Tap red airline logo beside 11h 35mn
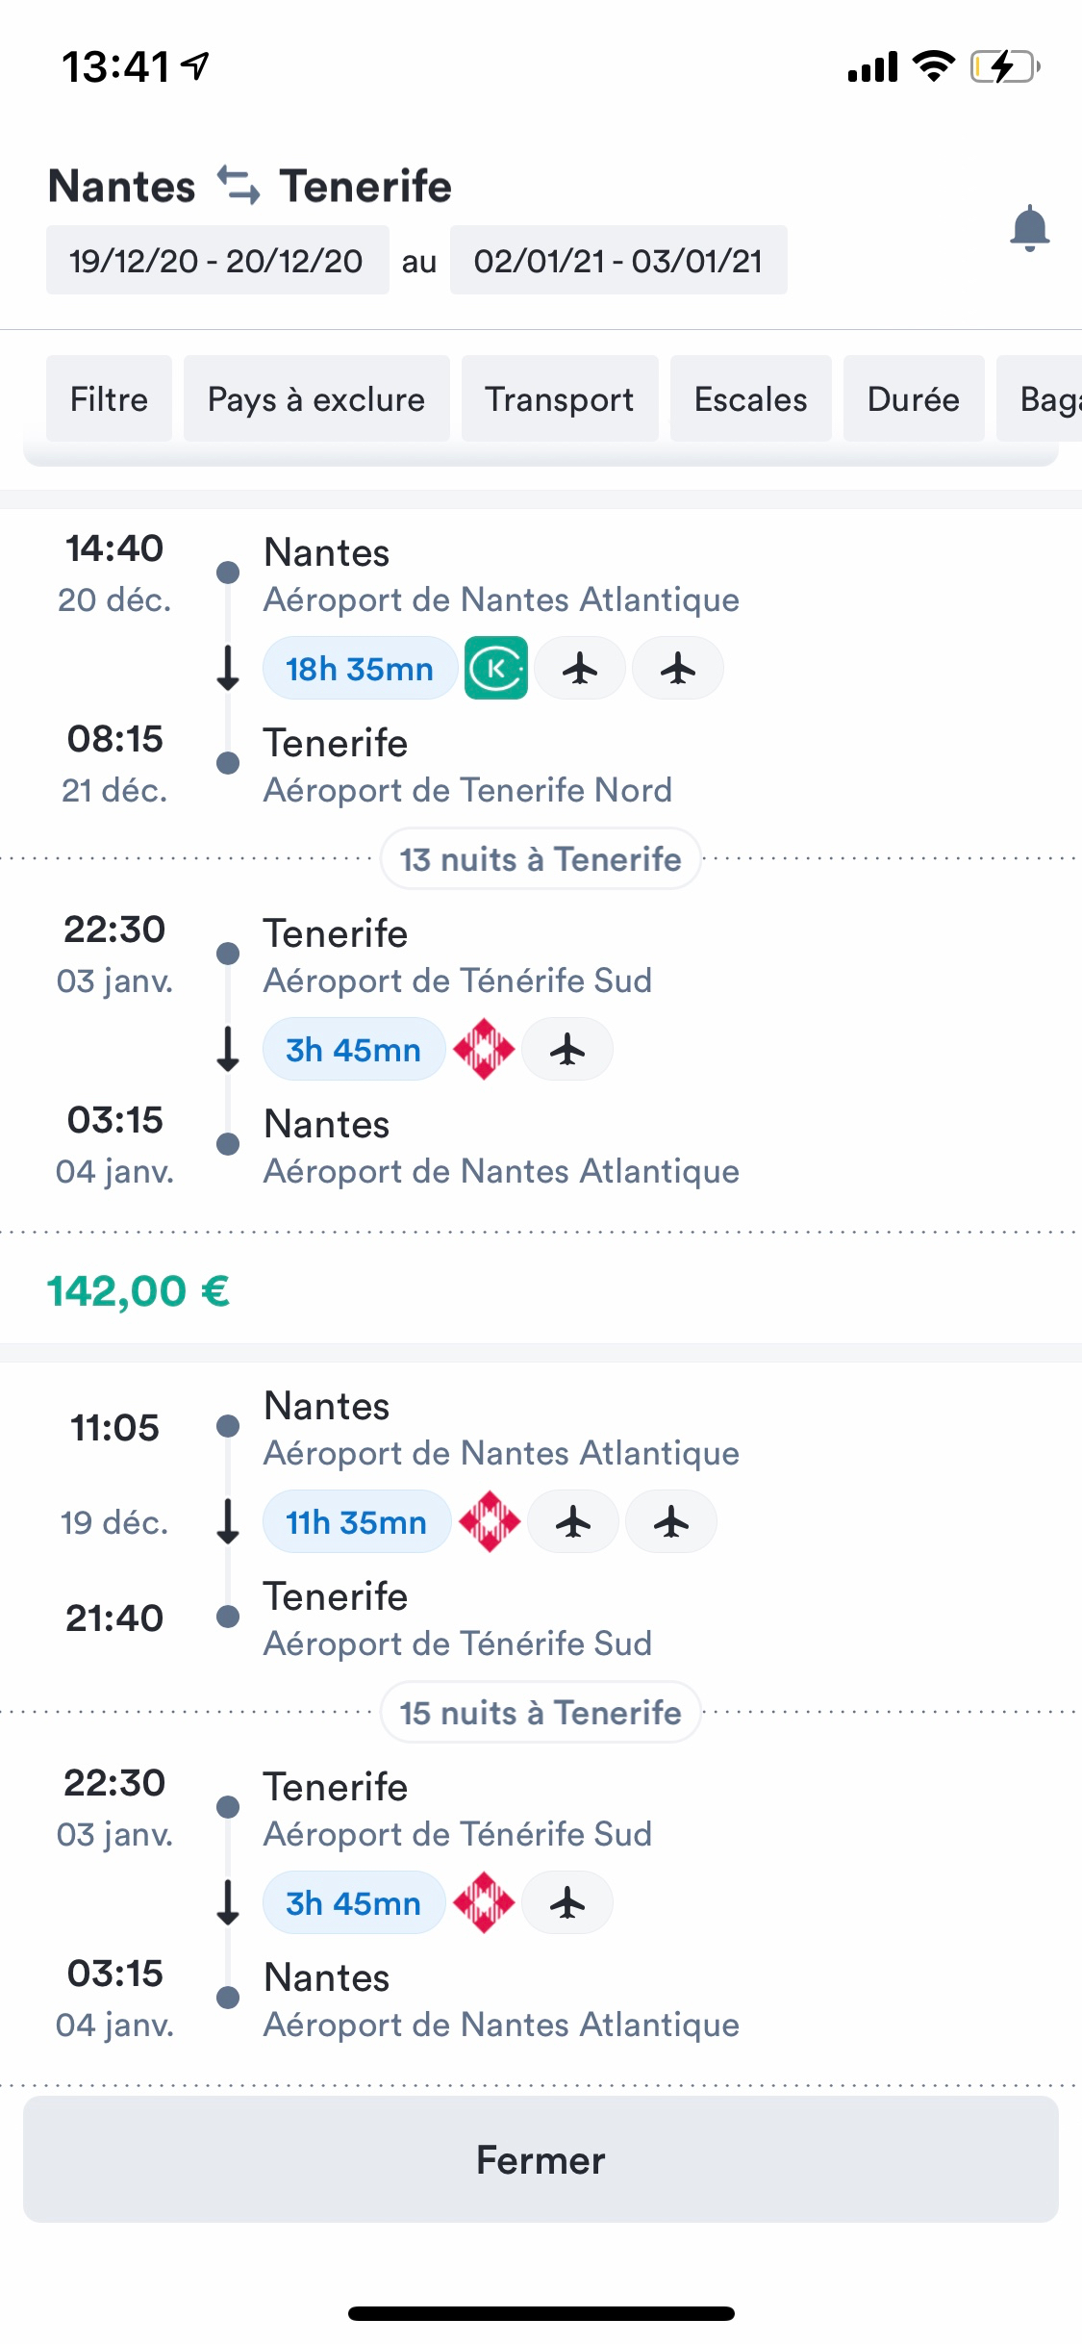This screenshot has height=2344, width=1082. (490, 1521)
